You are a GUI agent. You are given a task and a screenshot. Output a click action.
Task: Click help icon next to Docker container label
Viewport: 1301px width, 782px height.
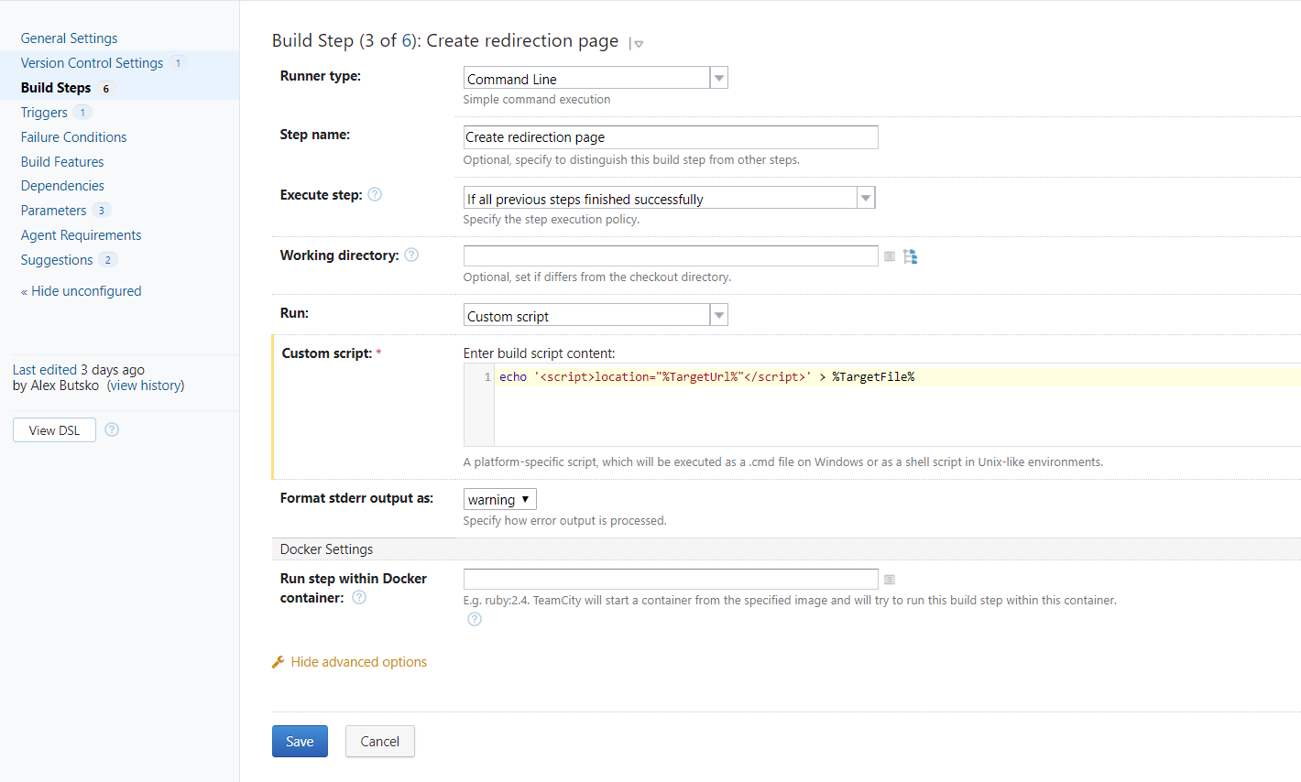click(359, 597)
